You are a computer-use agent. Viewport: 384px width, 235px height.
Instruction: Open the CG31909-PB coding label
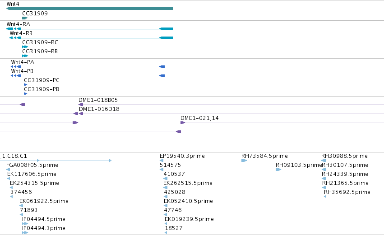tap(42, 89)
